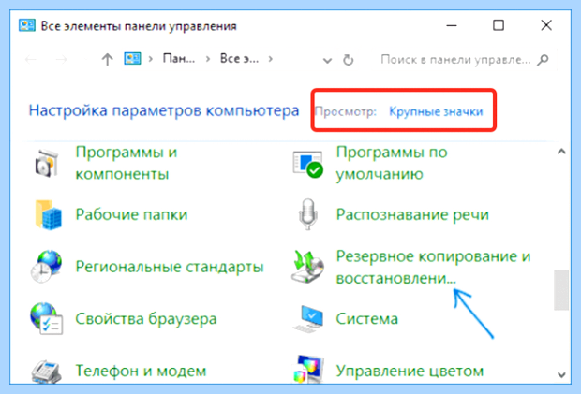Click the Control Panel icon in title bar
Screen dimensions: 581x394
coord(26,26)
